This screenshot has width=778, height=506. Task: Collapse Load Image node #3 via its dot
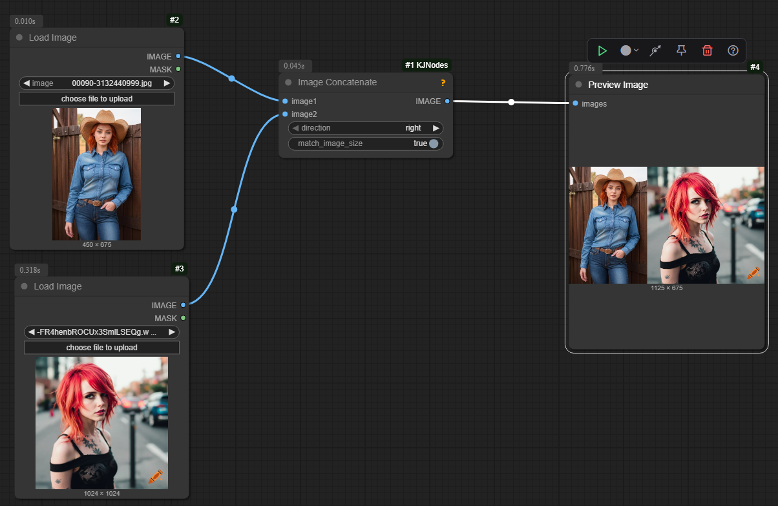pos(25,286)
